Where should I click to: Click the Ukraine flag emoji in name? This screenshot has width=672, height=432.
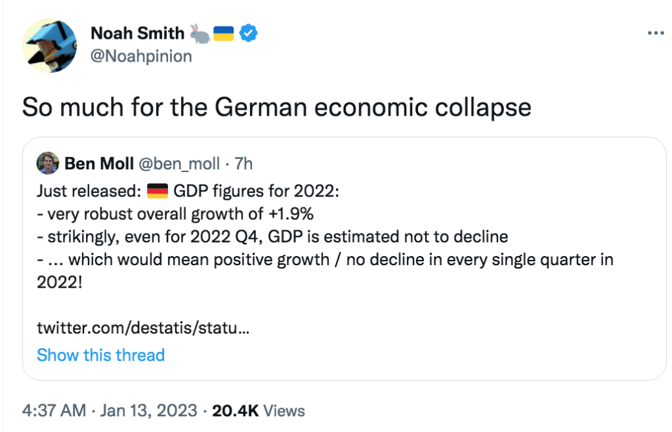click(224, 33)
